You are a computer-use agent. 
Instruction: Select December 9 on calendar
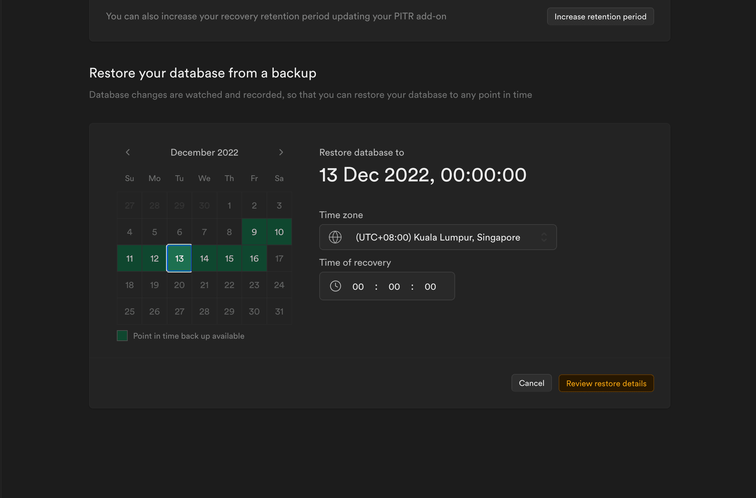pos(254,232)
